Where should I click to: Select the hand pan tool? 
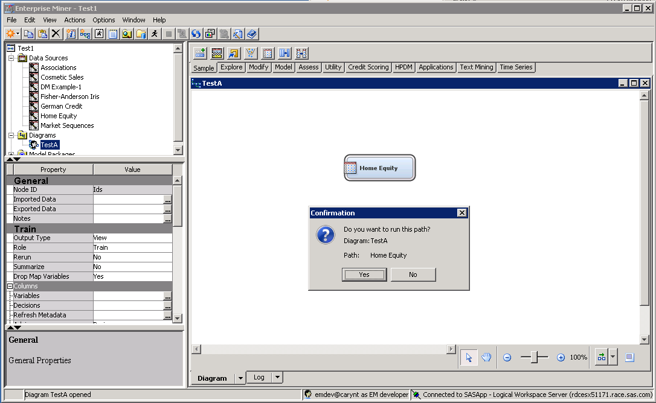486,357
